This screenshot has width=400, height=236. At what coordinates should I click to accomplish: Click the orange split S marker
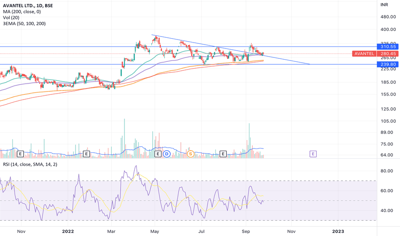point(190,154)
